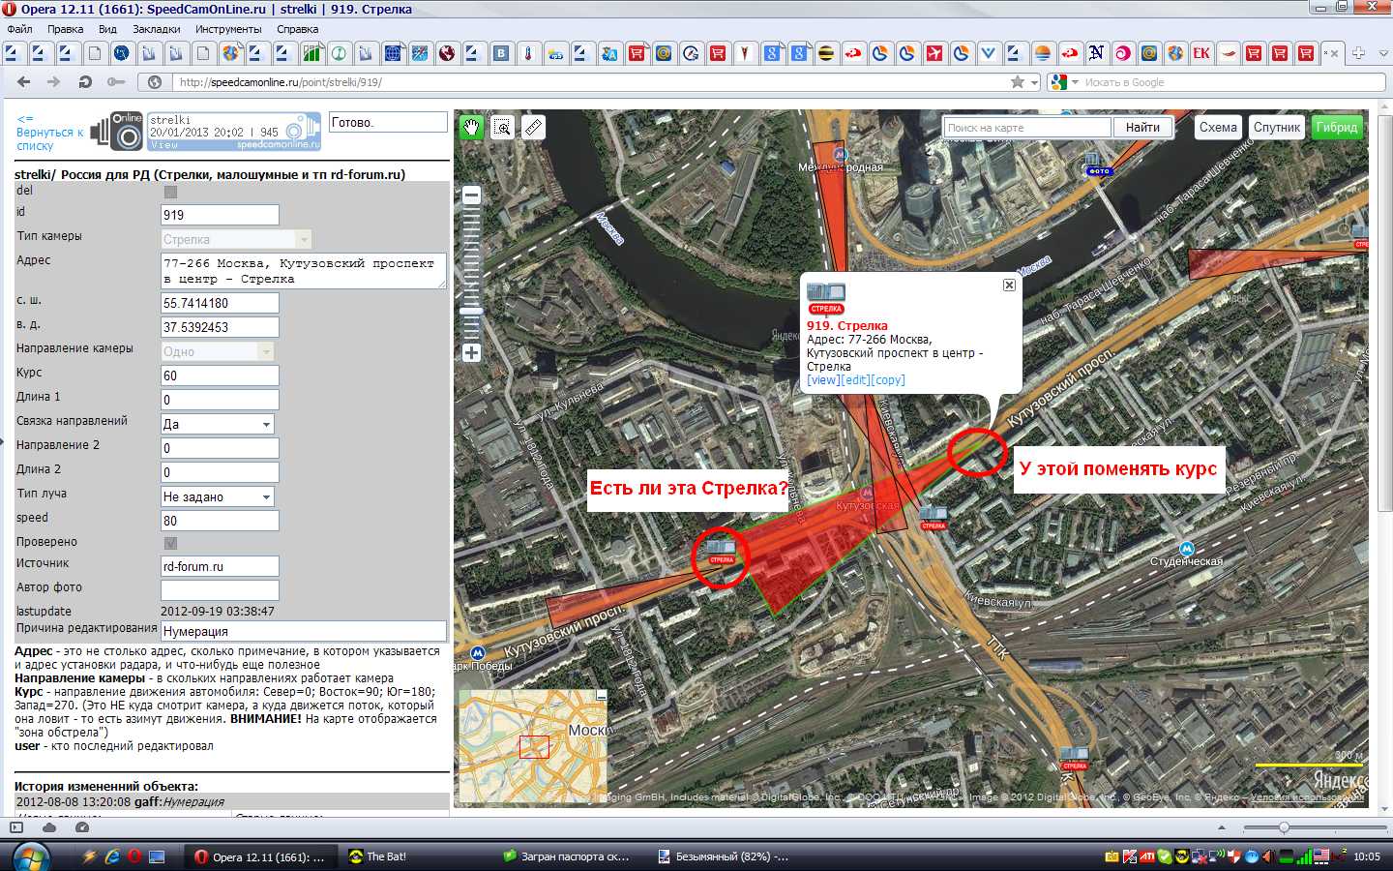Open the Вид menu
1393x871 pixels.
click(x=107, y=29)
